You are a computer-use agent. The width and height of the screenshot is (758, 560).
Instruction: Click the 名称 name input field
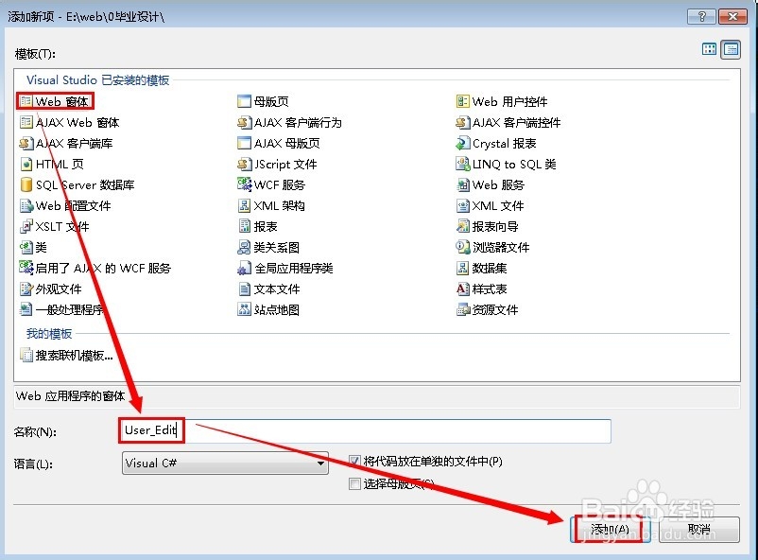click(365, 430)
